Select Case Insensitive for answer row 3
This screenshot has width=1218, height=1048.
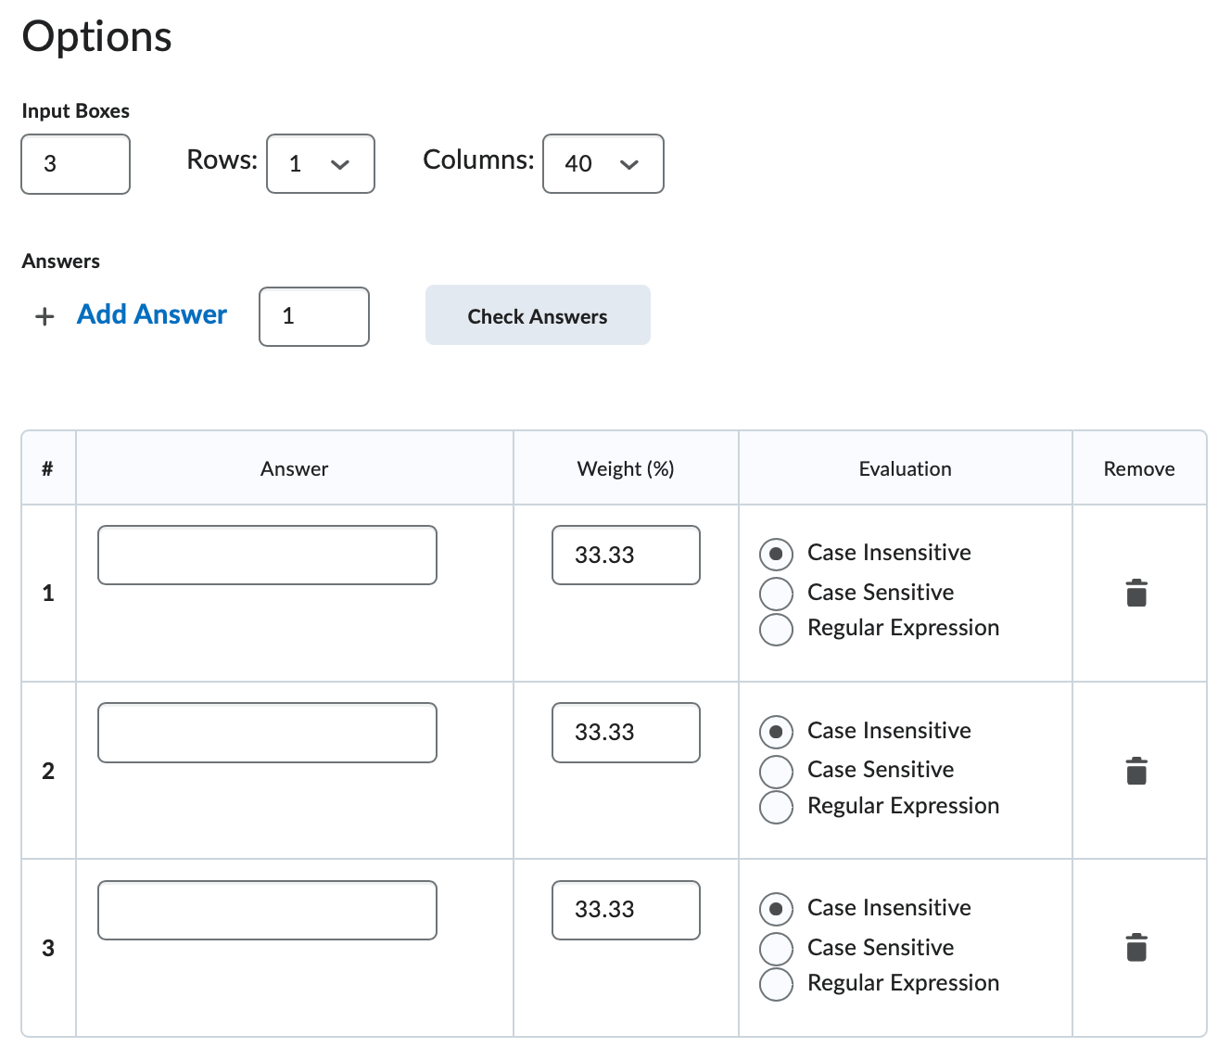pyautogui.click(x=776, y=909)
